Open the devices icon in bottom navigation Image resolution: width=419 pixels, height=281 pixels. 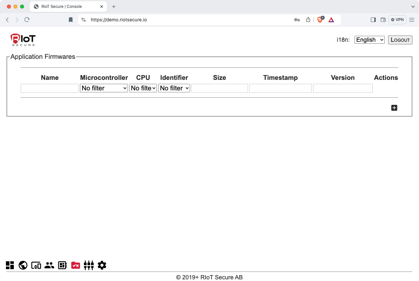point(36,265)
